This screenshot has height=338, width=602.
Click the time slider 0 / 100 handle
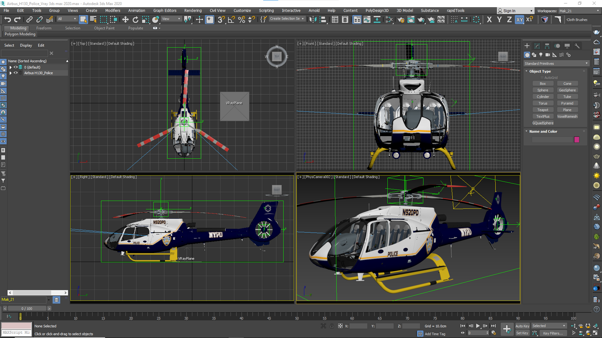click(27, 308)
